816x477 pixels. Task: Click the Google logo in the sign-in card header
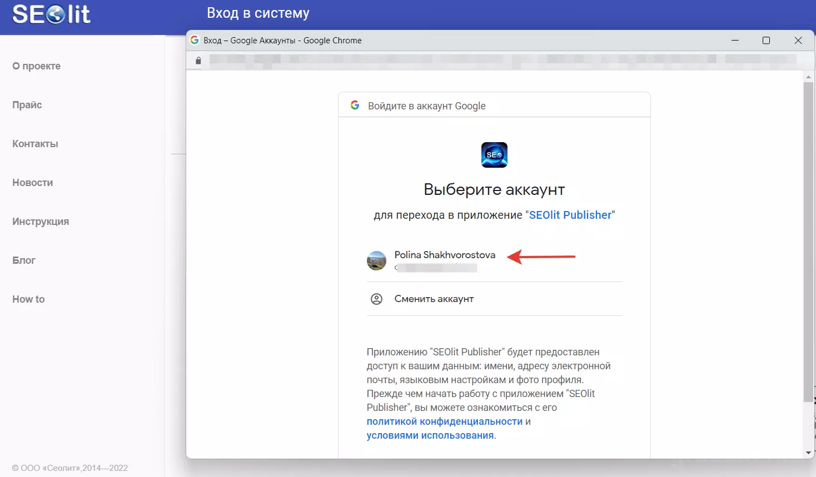(x=355, y=105)
